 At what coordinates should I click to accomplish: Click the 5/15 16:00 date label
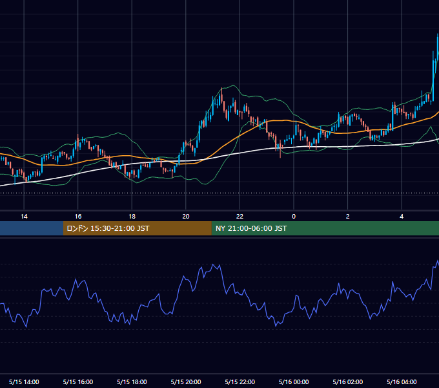pos(78,382)
